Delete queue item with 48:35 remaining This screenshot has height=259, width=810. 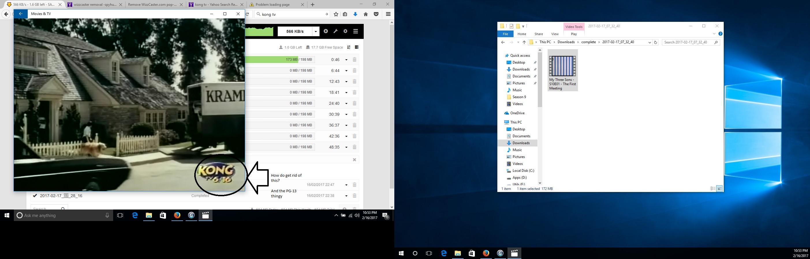pos(354,147)
